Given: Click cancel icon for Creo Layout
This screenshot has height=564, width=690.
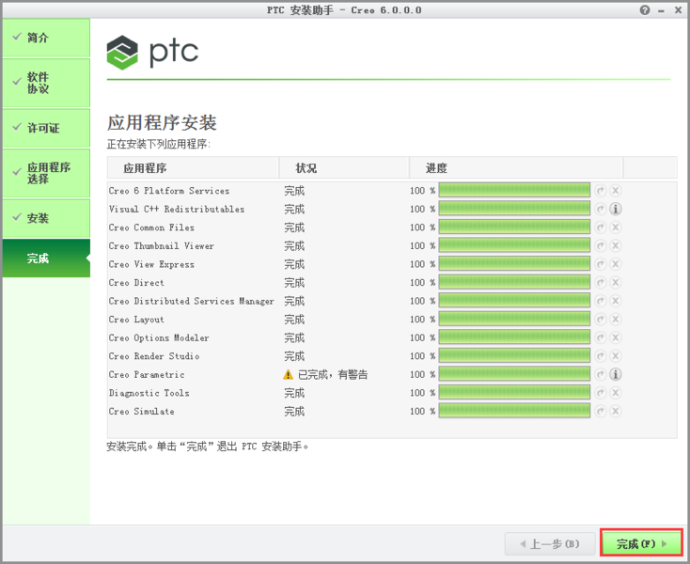Looking at the screenshot, I should (x=616, y=319).
